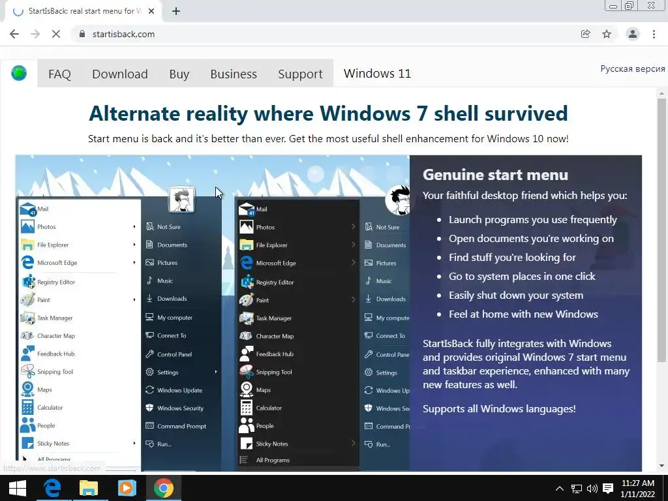This screenshot has height=501, width=668.
Task: Select the StartIsBack browser tab
Action: pos(83,11)
